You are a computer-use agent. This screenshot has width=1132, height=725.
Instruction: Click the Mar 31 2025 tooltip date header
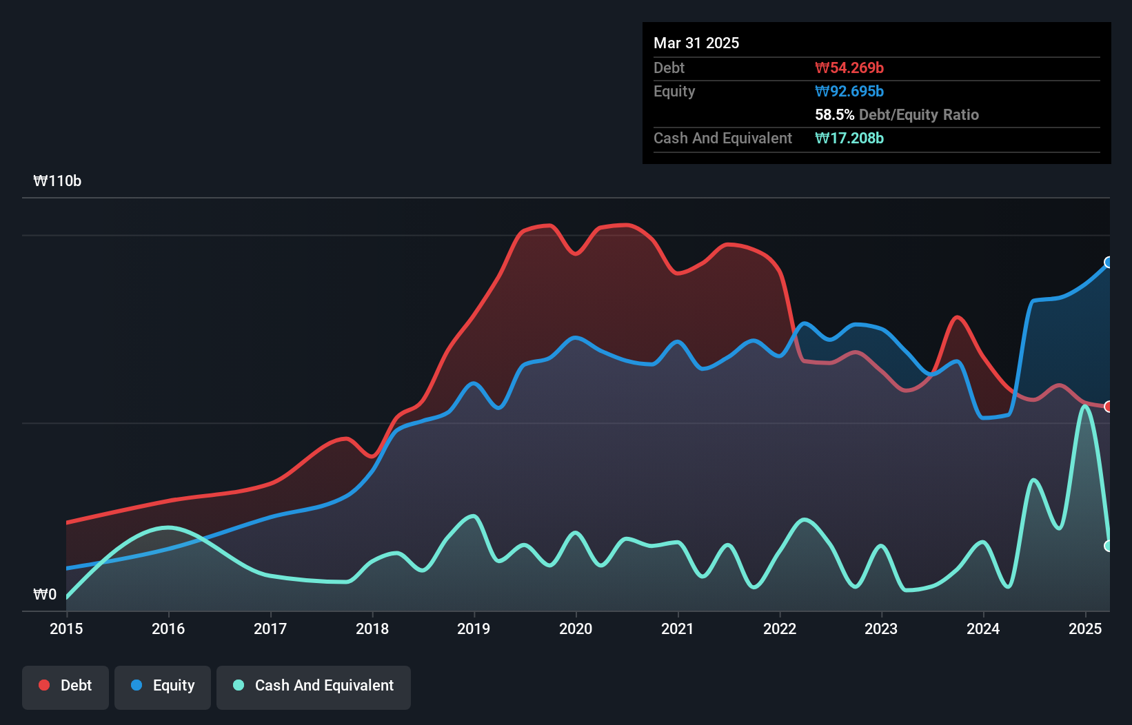696,43
